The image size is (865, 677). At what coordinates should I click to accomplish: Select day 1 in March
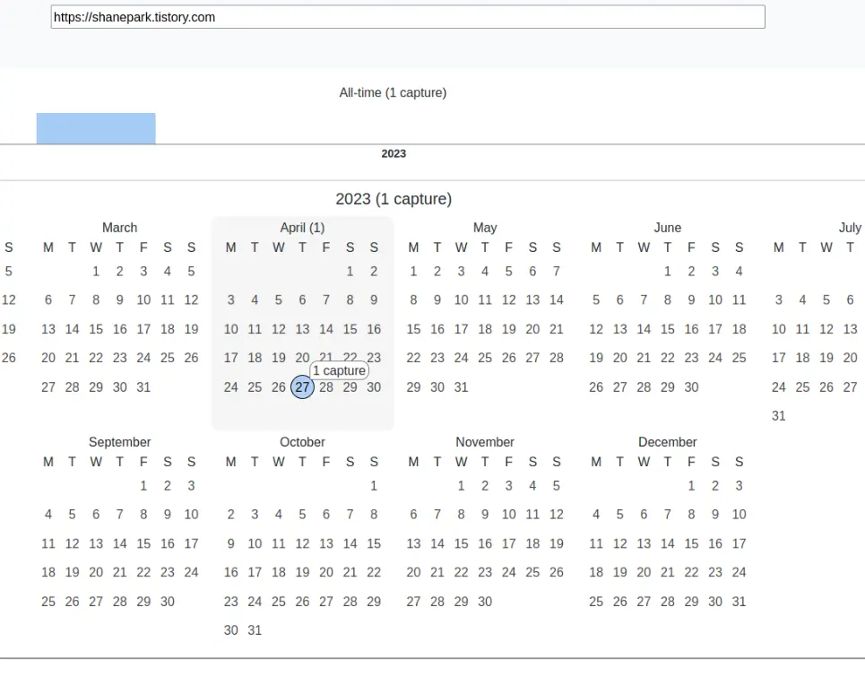point(96,272)
